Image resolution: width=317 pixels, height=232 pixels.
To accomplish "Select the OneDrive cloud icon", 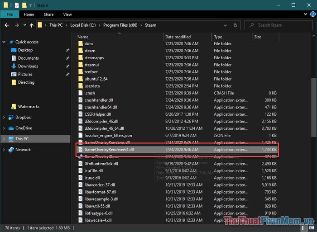I will tap(11, 128).
